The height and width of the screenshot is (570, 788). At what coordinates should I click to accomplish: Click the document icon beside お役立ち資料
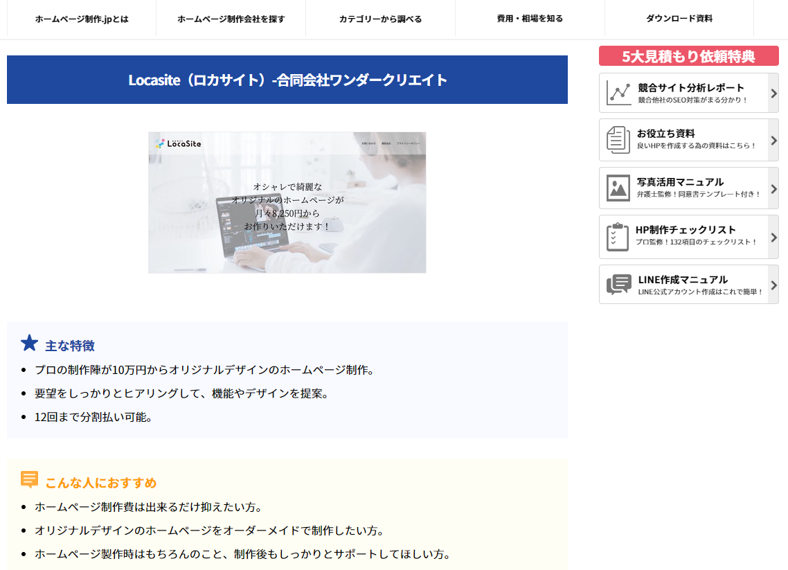click(x=618, y=140)
